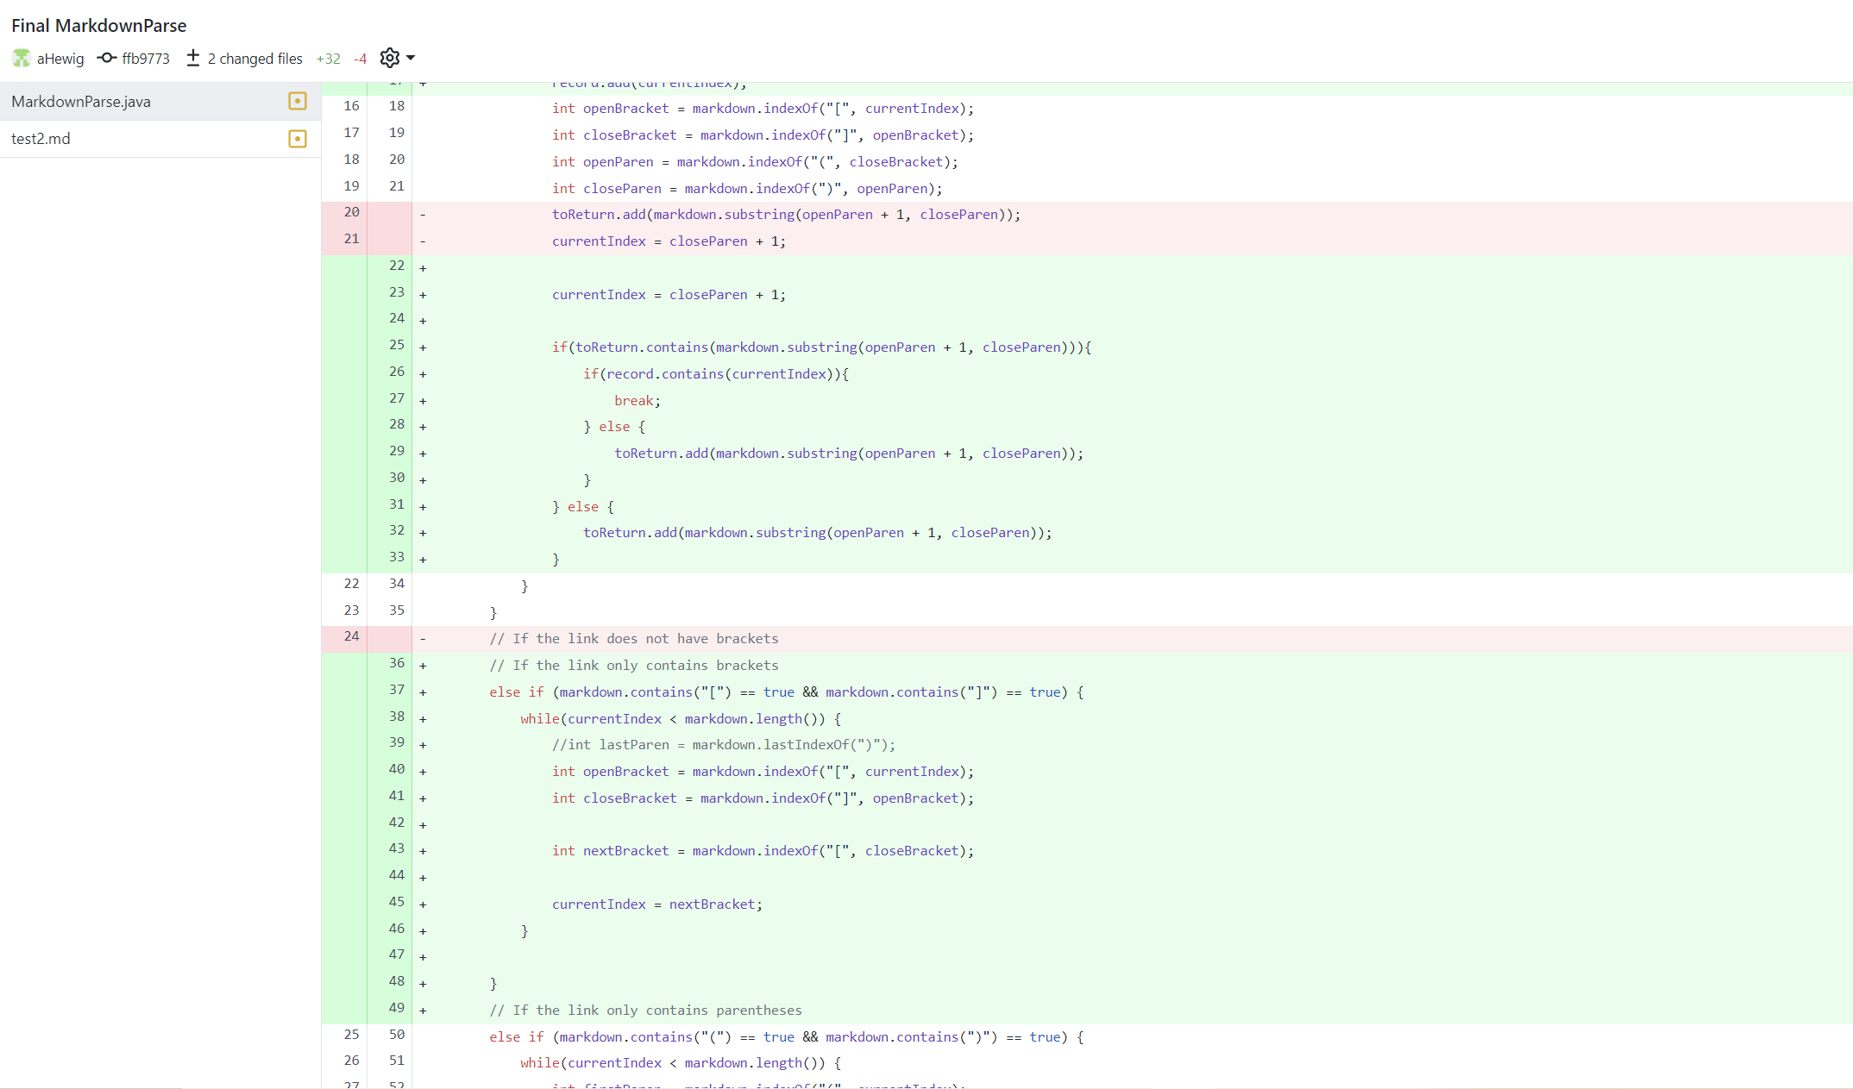The height and width of the screenshot is (1089, 1853).
Task: Open the aHewig author profile link
Action: [60, 59]
